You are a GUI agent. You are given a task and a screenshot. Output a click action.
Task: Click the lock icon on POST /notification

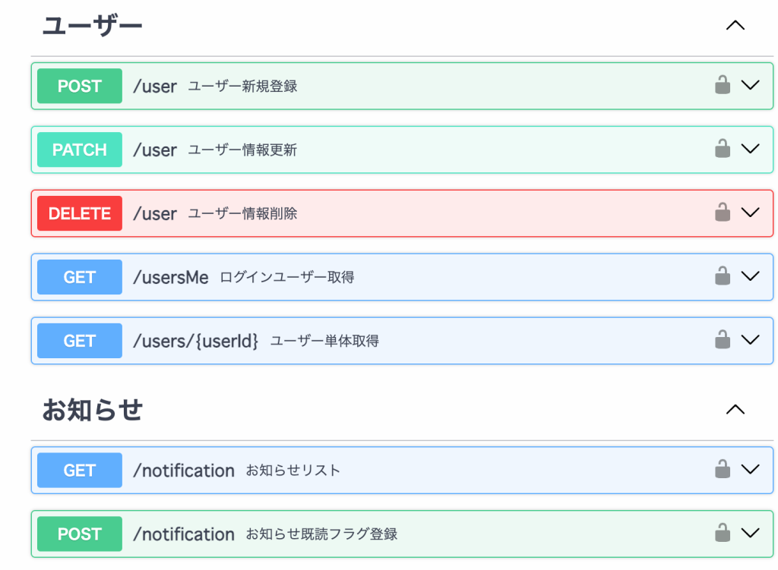point(723,534)
